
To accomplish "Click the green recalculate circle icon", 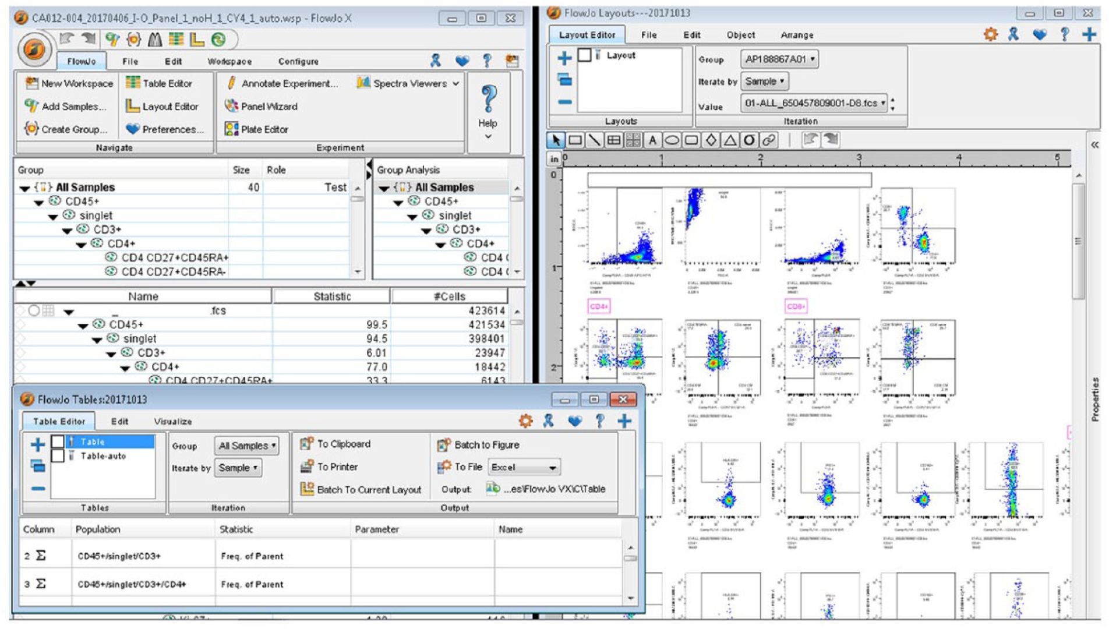I will [218, 40].
